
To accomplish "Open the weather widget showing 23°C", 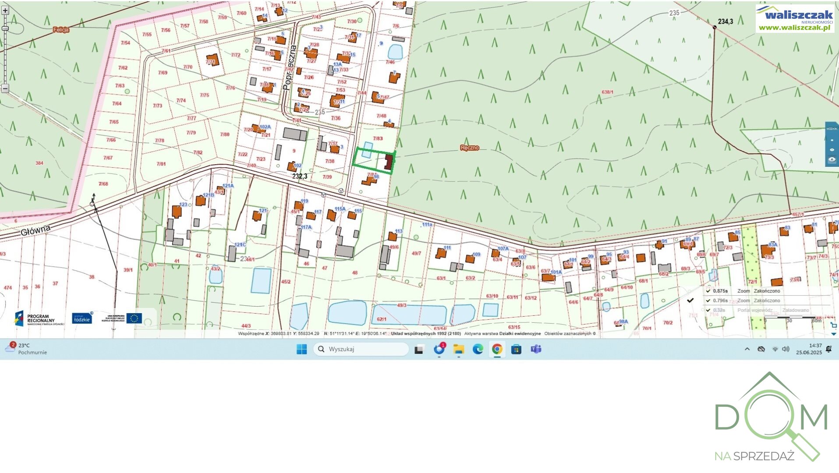I will pos(26,349).
